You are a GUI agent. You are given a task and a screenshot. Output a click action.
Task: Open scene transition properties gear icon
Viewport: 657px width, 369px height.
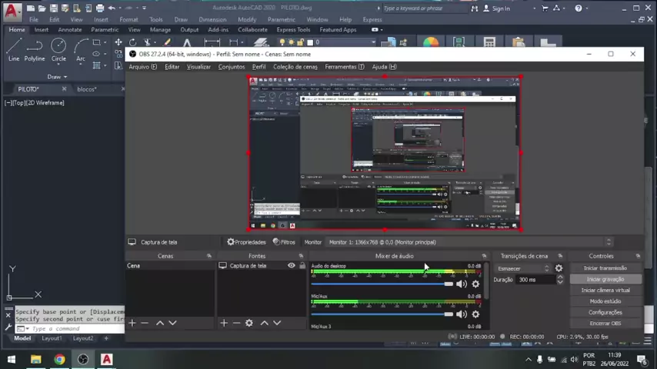(559, 268)
